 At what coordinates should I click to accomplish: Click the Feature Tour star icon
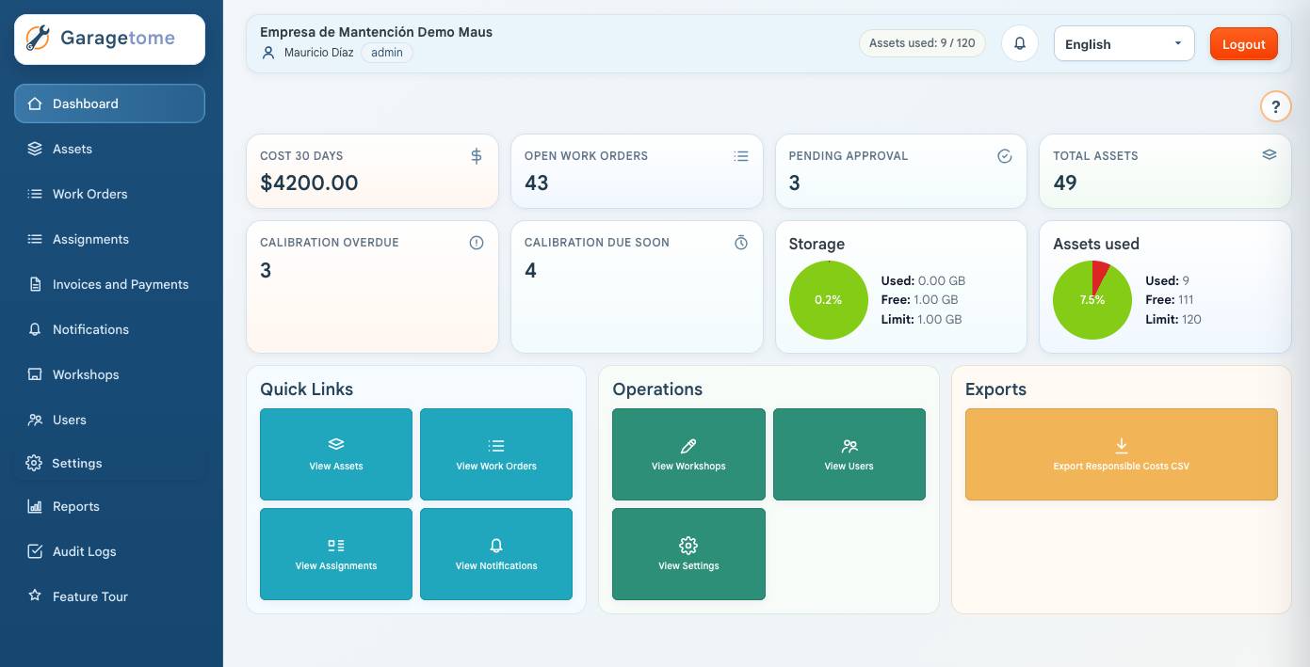pos(35,596)
